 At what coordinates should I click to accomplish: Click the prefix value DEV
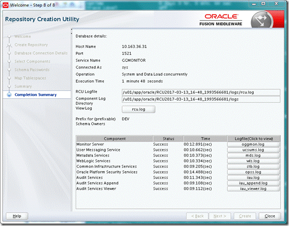pyautogui.click(x=126, y=119)
